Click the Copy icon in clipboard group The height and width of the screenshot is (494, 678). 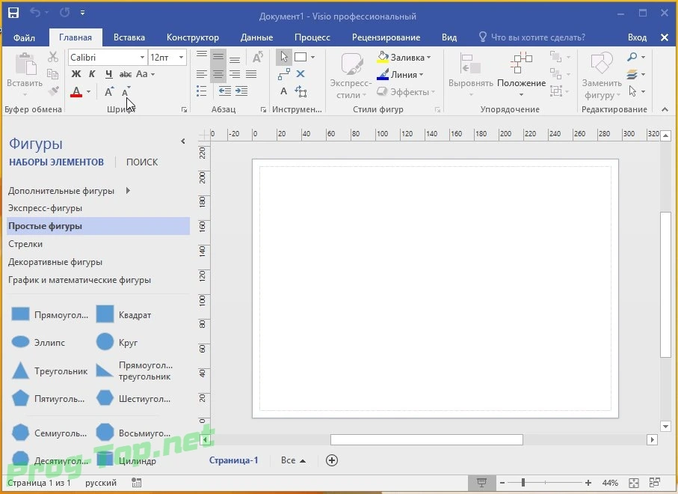53,74
